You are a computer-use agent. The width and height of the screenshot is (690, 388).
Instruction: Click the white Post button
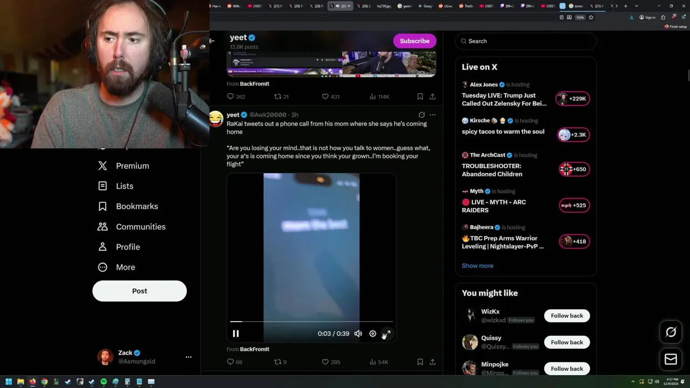point(140,291)
